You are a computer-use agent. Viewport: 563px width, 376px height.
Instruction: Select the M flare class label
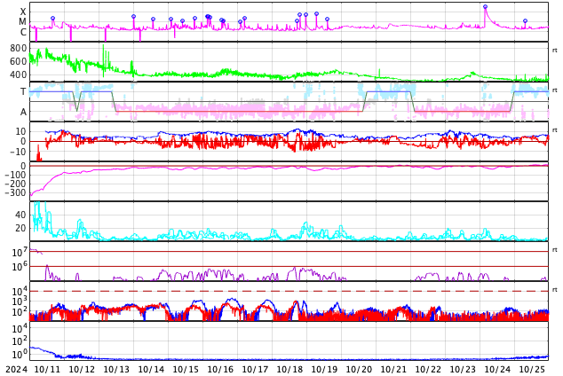tap(23, 22)
